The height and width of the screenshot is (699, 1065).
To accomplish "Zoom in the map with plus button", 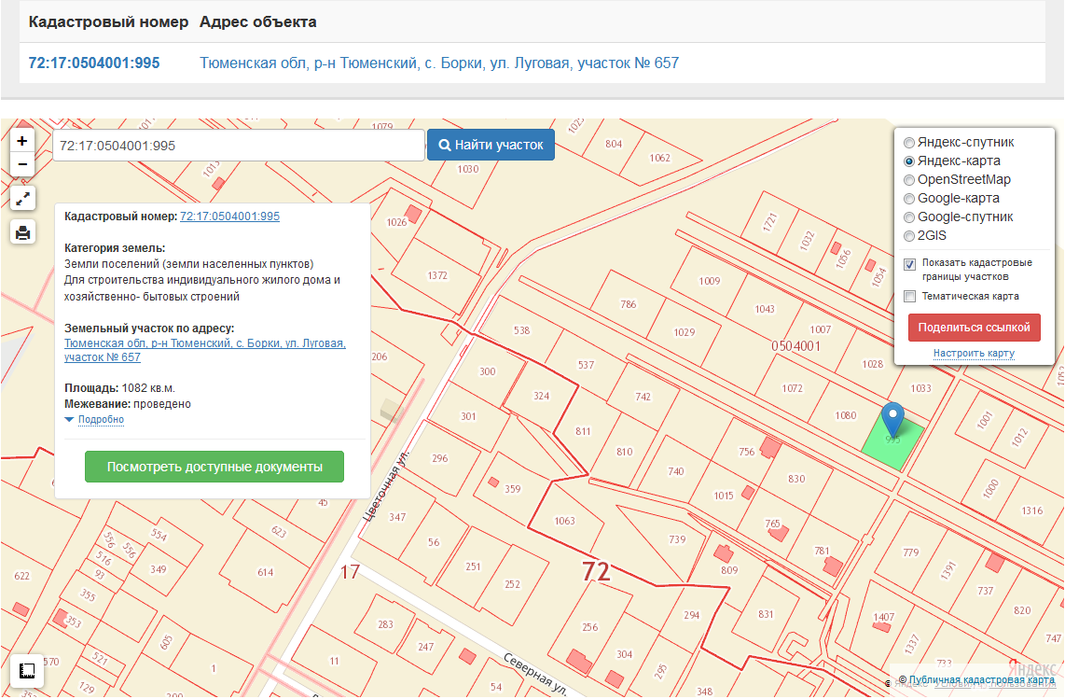I will click(x=22, y=141).
